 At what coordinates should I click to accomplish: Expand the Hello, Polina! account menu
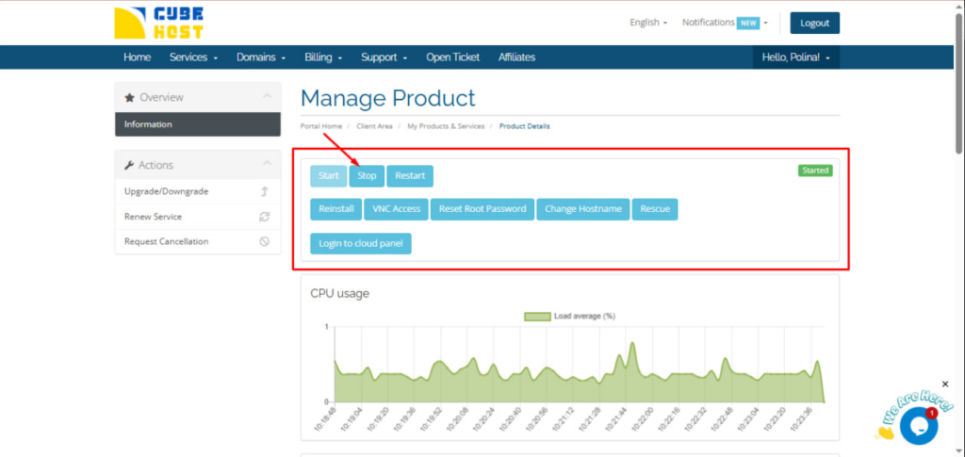(795, 57)
